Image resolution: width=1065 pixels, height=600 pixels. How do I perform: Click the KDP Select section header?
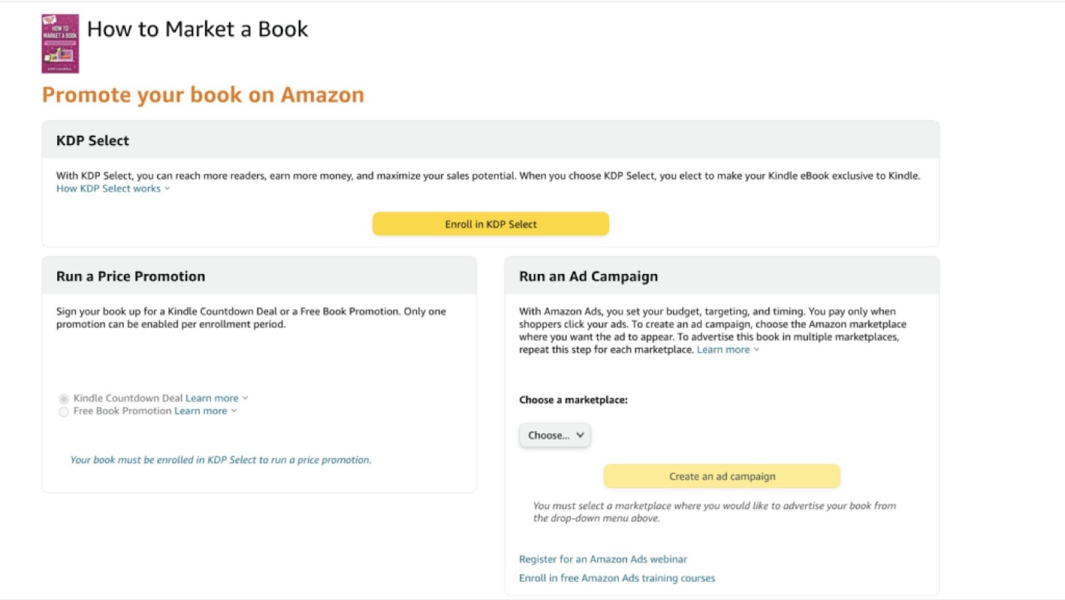[93, 140]
